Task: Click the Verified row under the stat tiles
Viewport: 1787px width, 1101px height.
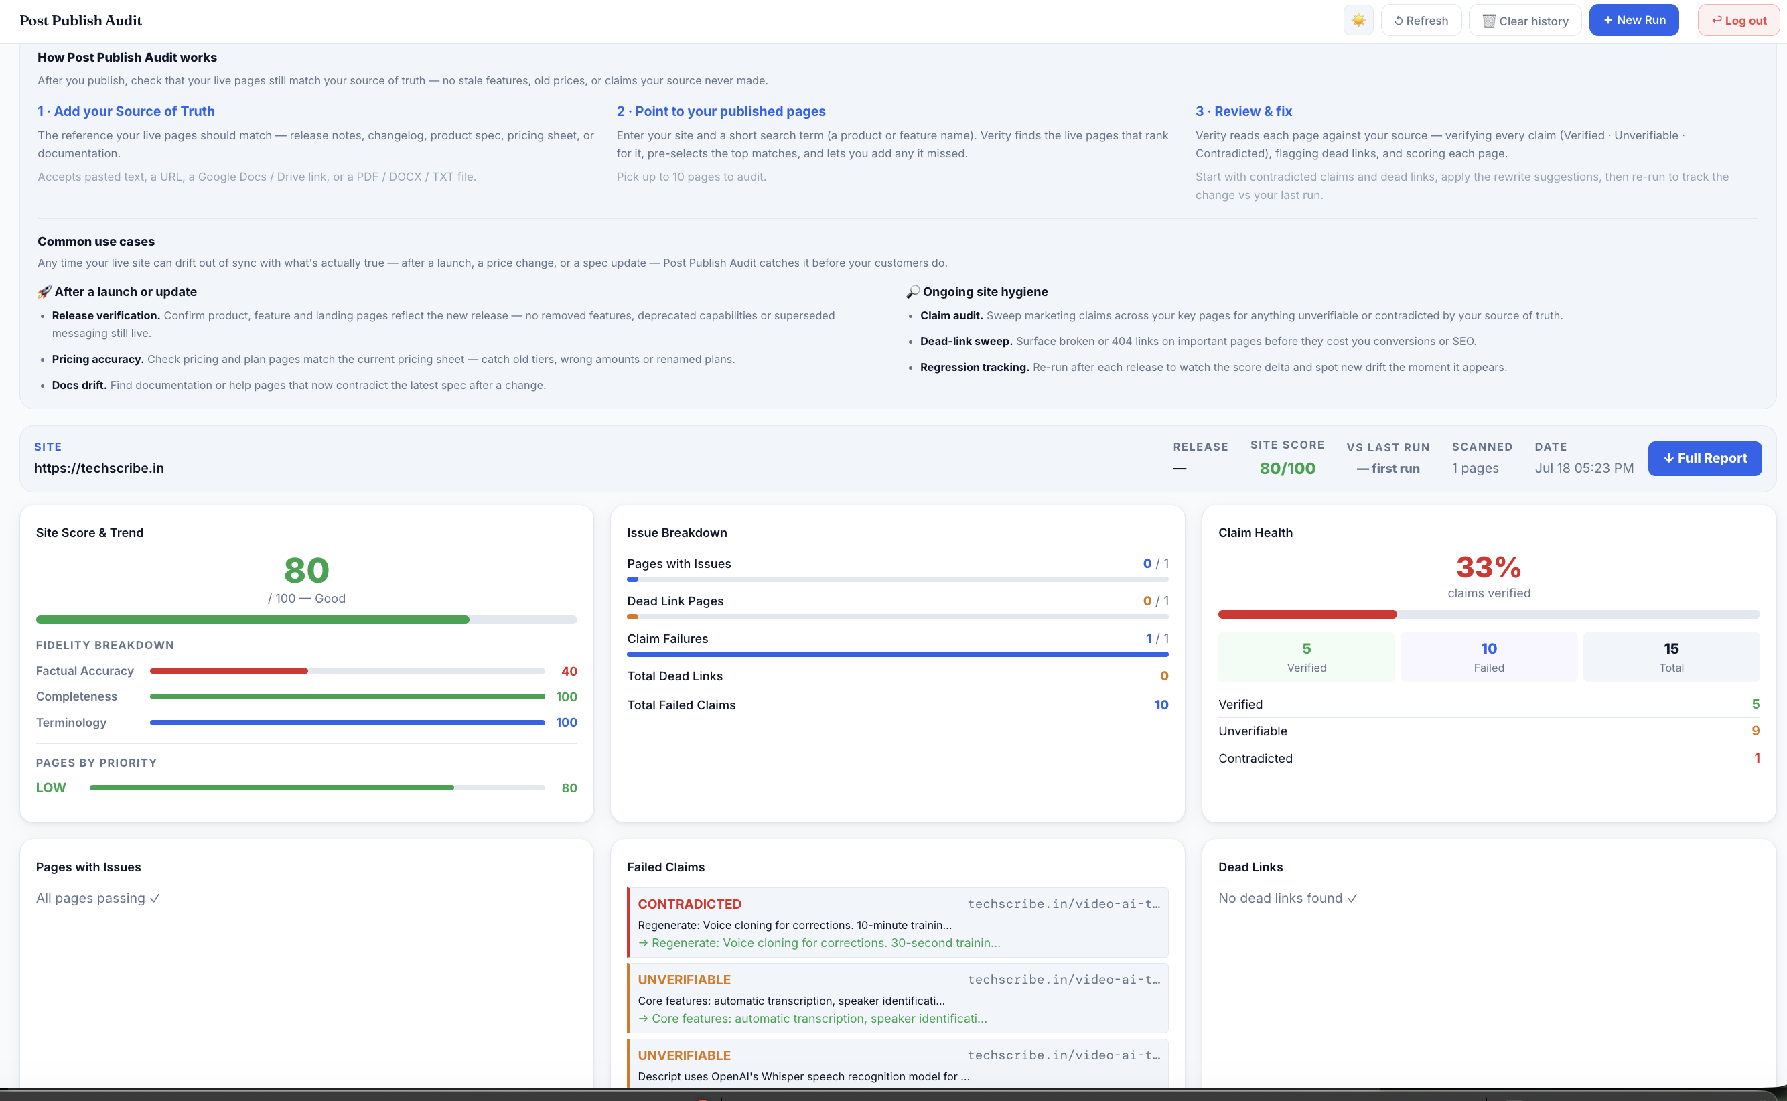Action: (1488, 703)
